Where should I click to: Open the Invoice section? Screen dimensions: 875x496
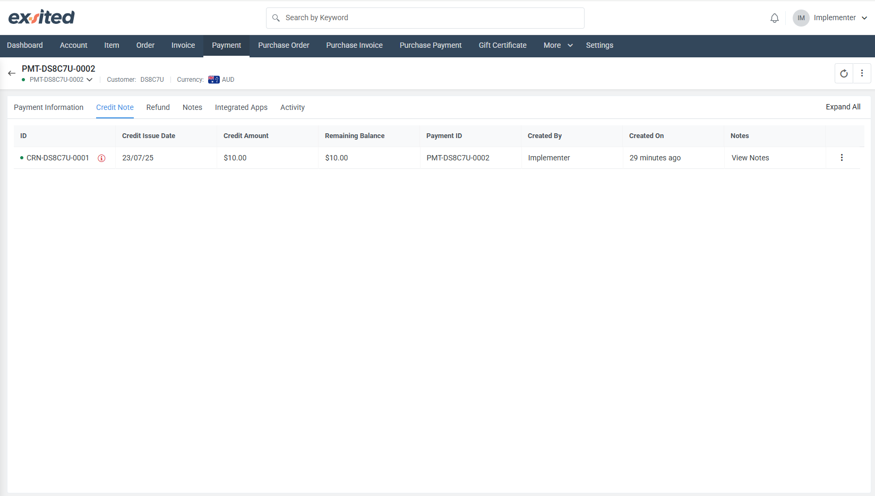click(183, 46)
